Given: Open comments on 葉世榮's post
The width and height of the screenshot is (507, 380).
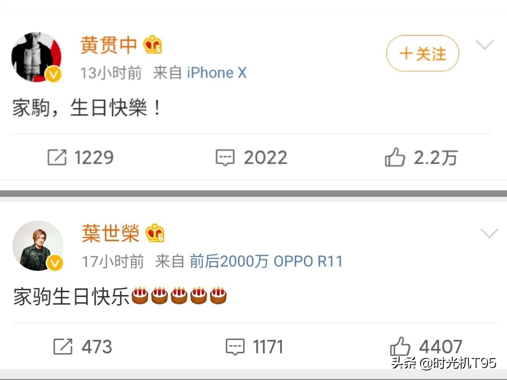Looking at the screenshot, I should tap(235, 347).
